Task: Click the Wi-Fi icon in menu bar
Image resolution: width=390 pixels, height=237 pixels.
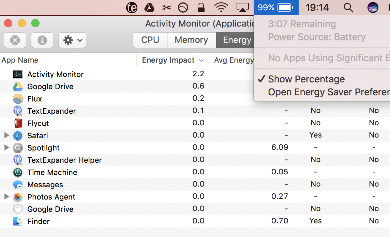Action: point(221,7)
